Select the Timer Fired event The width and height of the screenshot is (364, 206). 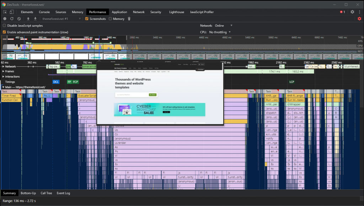(11, 96)
